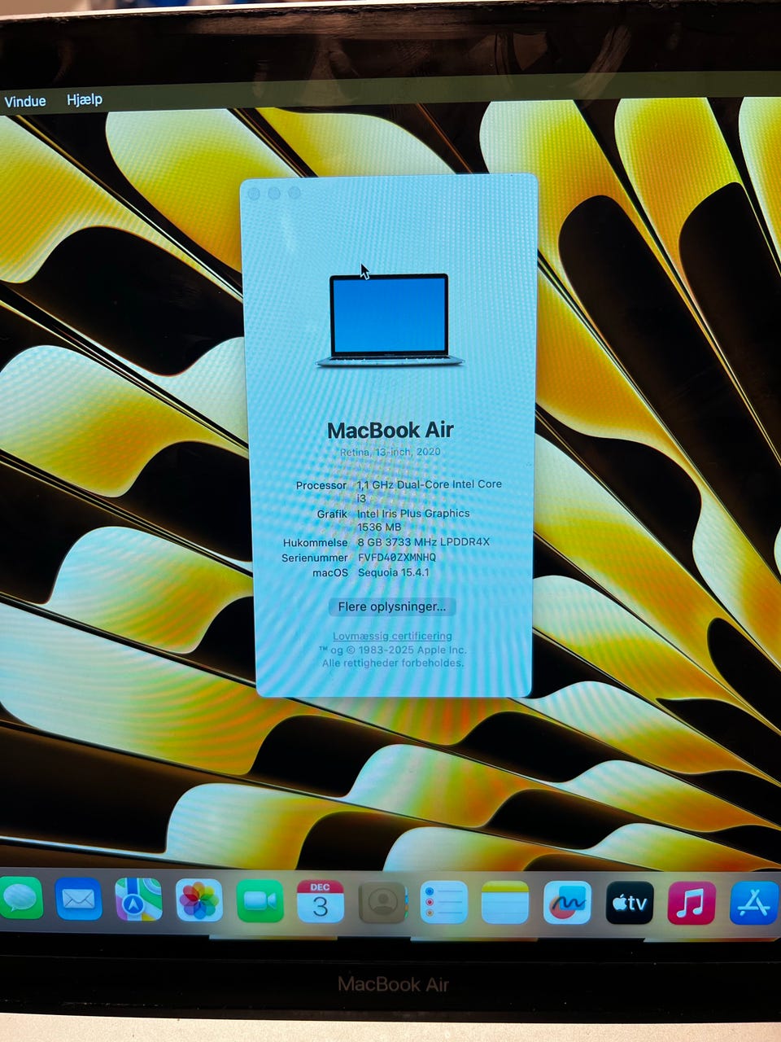The image size is (781, 1042).
Task: Open the Notes app icon
Action: [504, 903]
